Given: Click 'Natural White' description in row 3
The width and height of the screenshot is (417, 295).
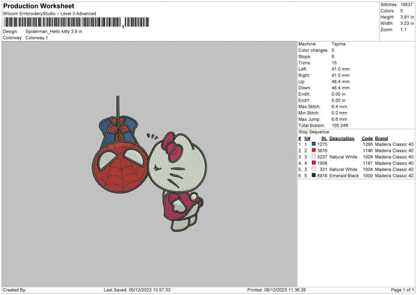Looking at the screenshot, I should click(x=343, y=157).
